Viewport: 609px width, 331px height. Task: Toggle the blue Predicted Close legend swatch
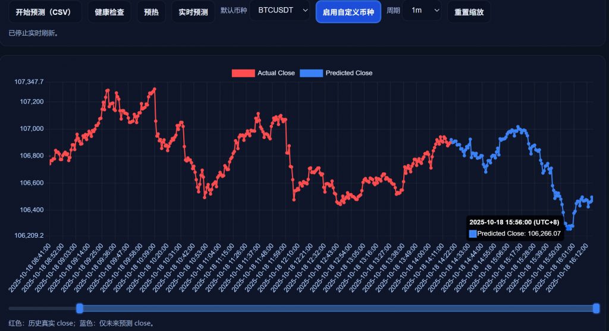(x=311, y=73)
